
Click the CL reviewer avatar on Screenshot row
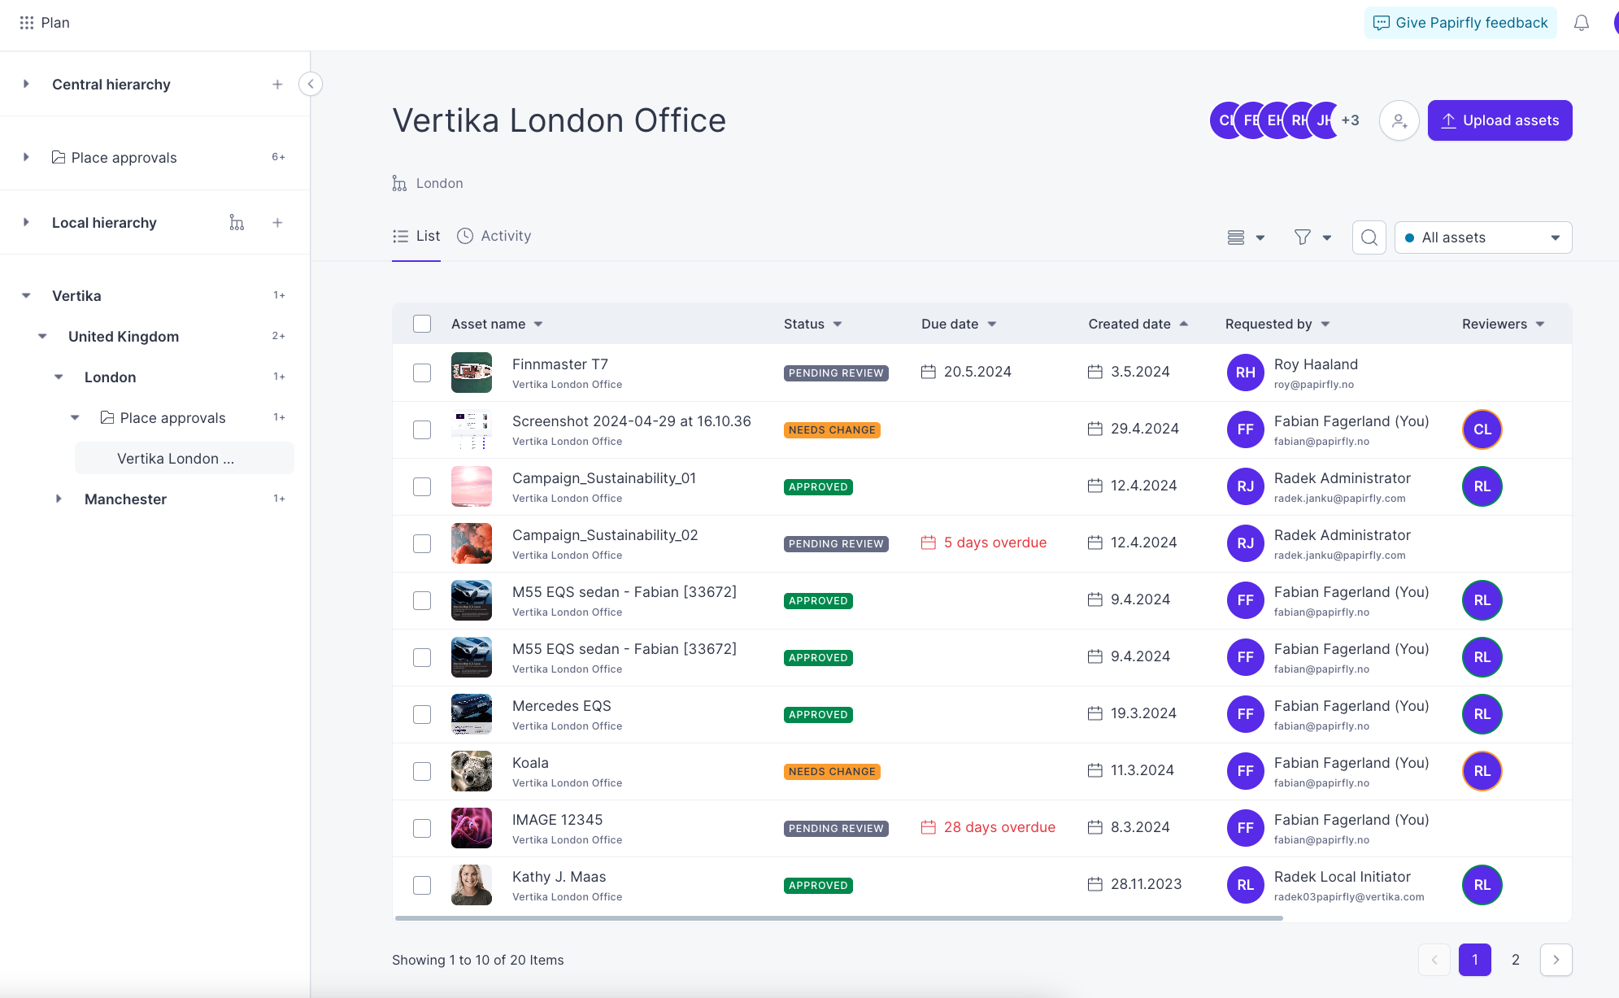pos(1482,429)
